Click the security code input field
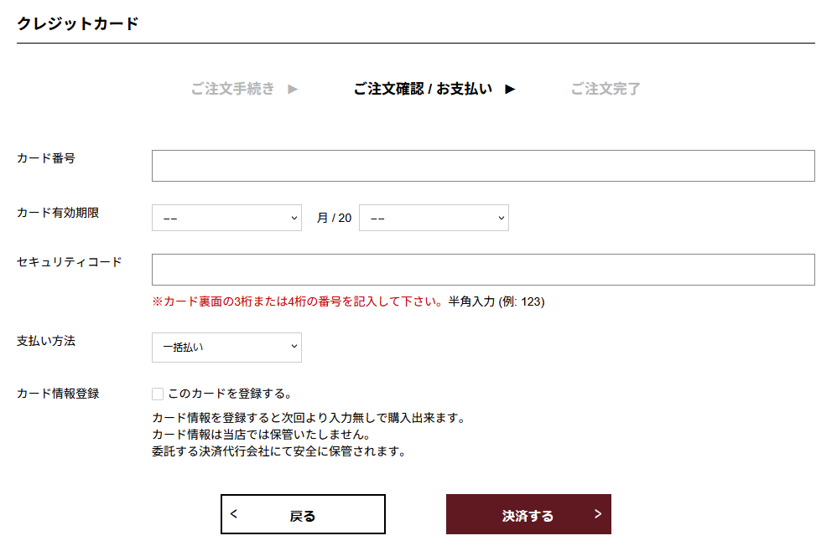837x546 pixels. pyautogui.click(x=483, y=270)
